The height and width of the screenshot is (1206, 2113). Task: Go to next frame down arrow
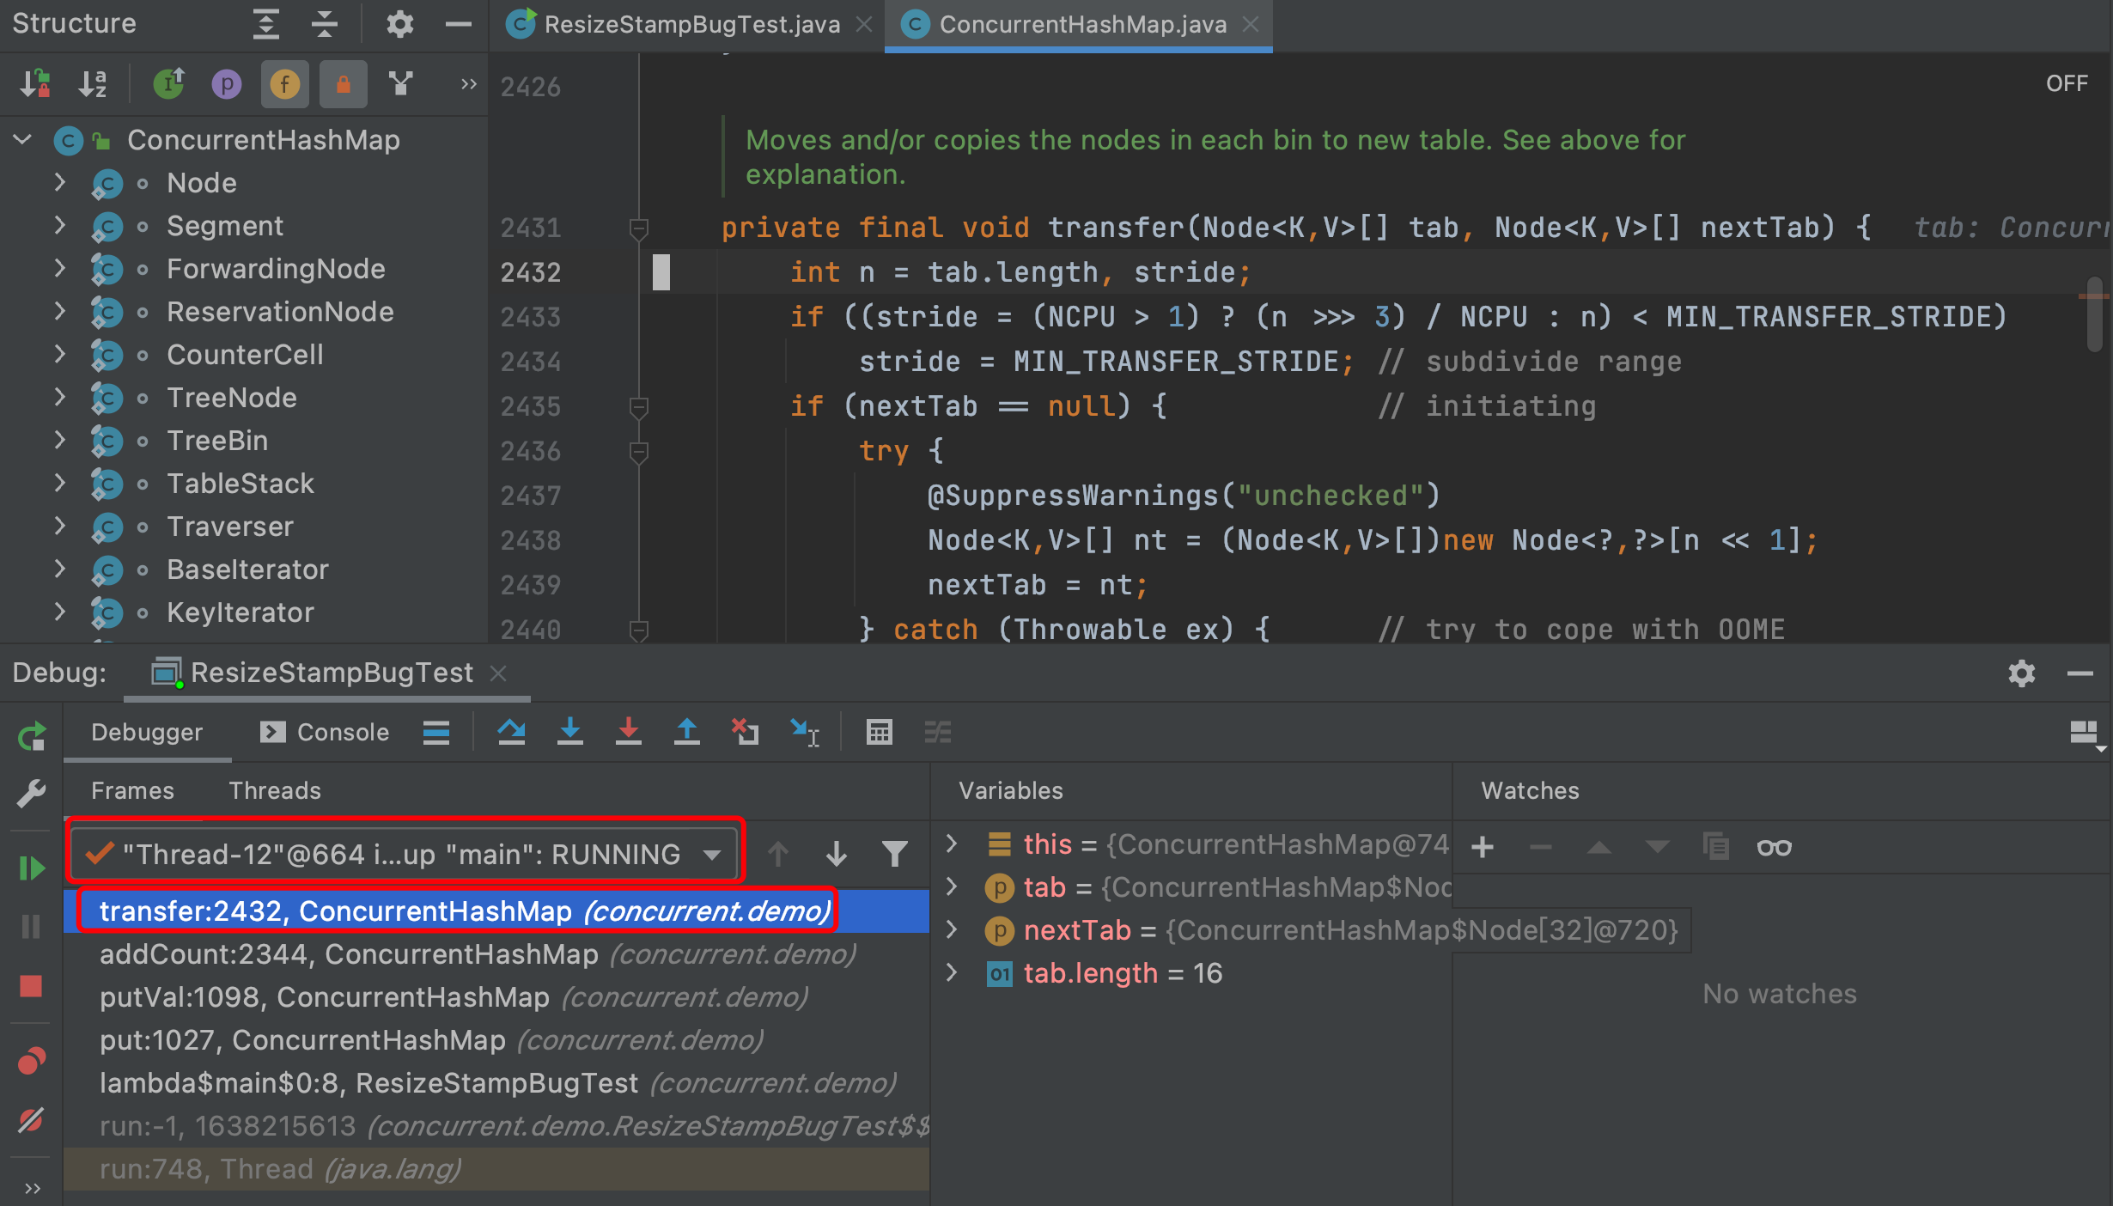(x=837, y=854)
